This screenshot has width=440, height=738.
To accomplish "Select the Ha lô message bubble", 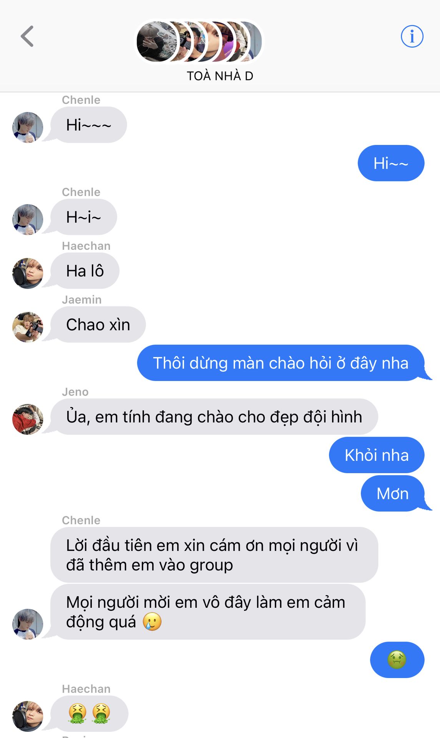I will click(x=85, y=271).
